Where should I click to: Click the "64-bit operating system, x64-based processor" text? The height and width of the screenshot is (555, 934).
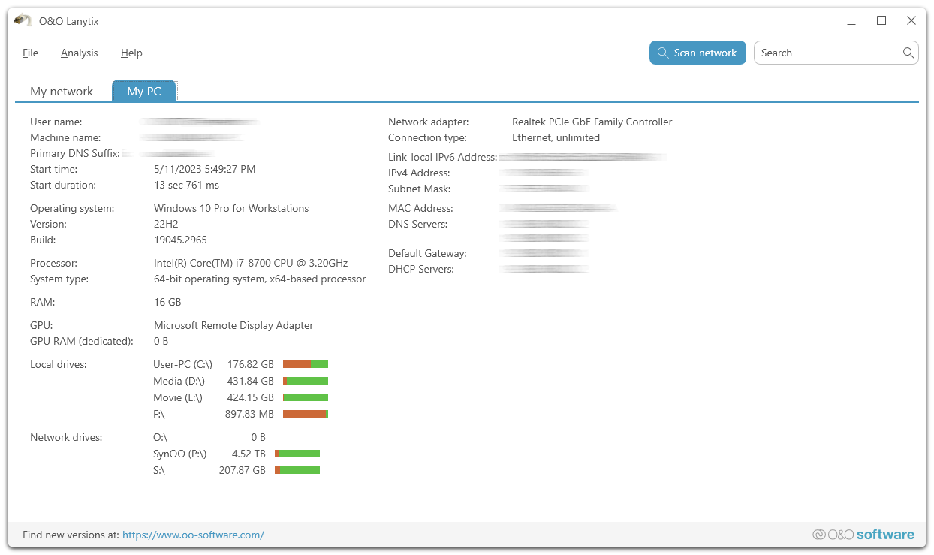pyautogui.click(x=260, y=279)
